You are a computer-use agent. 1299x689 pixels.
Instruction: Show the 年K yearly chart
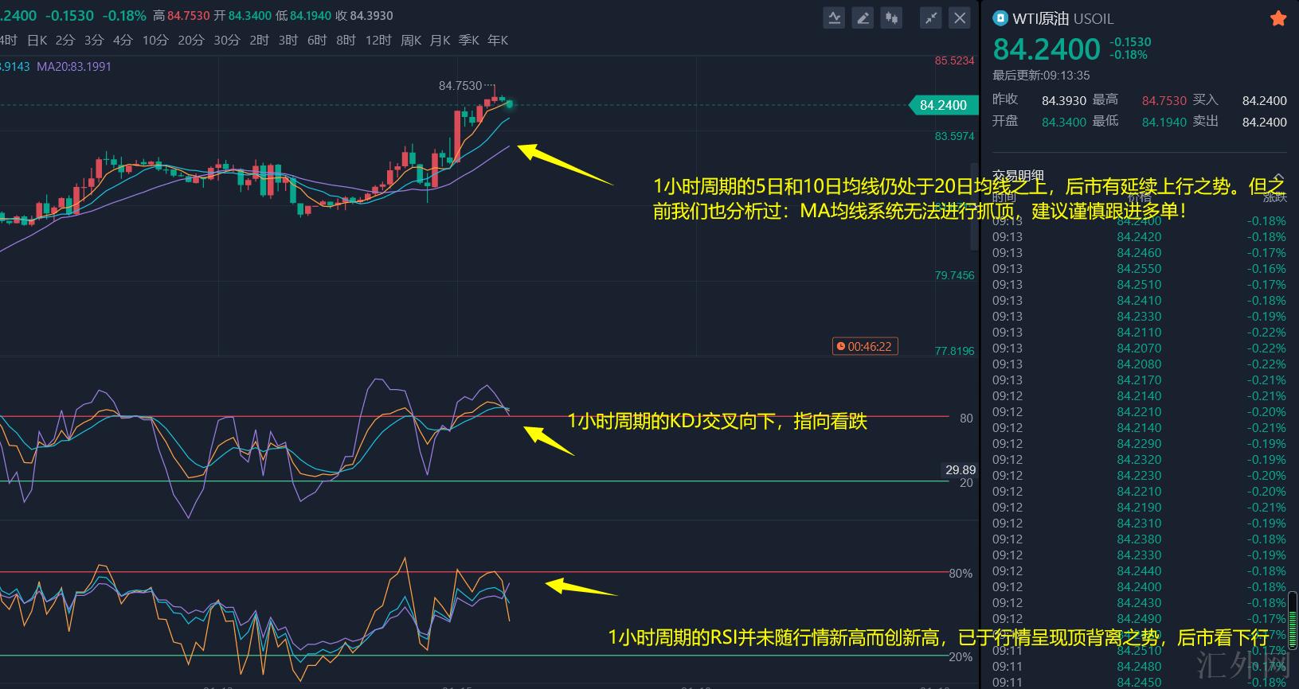(498, 40)
